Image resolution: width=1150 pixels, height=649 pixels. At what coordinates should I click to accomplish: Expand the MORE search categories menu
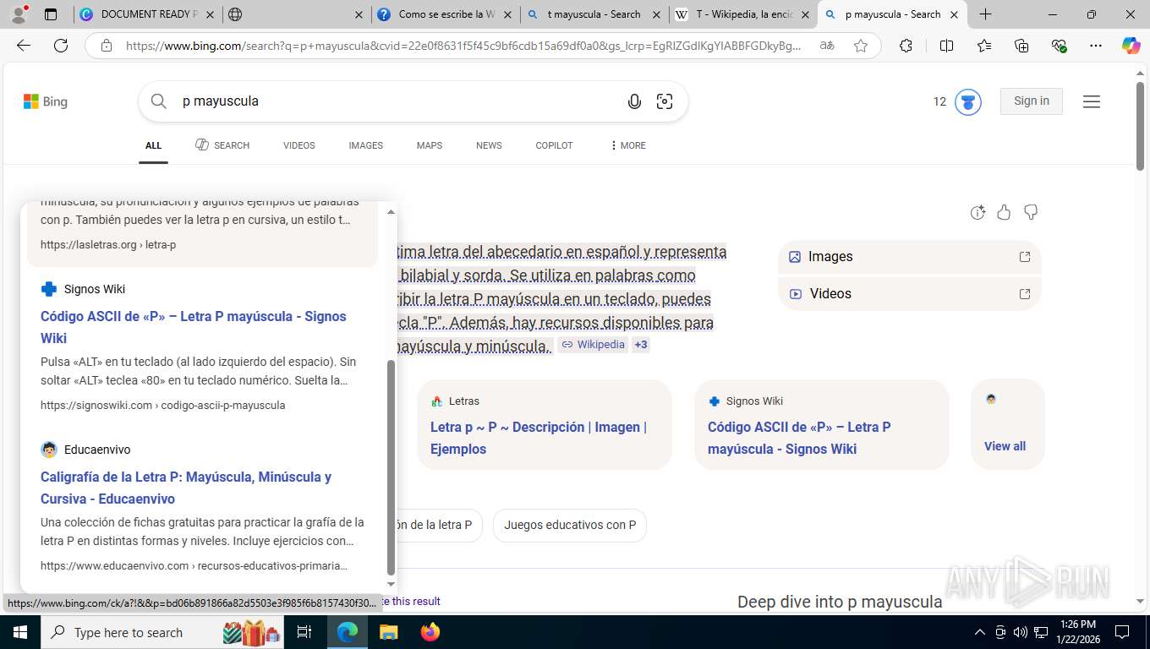(627, 145)
